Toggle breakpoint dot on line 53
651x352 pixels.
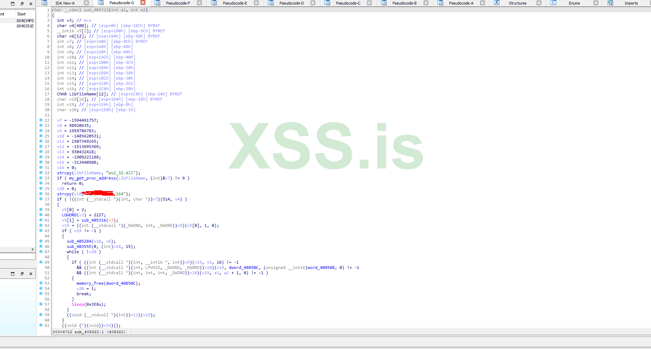coord(41,283)
